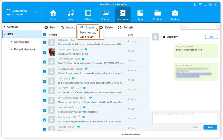This screenshot has width=223, height=140.
Task: Open the Samsung S6 device dropdown
Action: pos(36,12)
